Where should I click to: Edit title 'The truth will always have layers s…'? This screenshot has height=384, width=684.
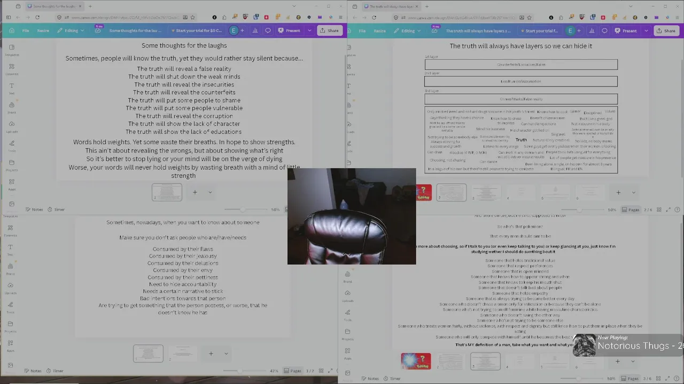(478, 30)
